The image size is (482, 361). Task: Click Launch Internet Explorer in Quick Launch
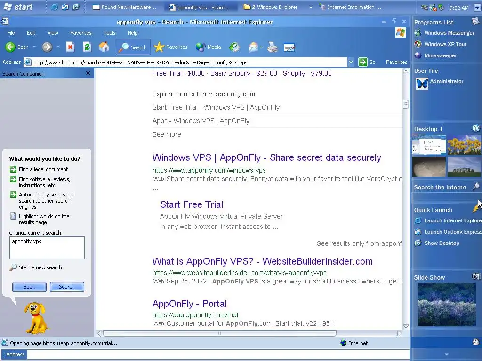tap(448, 220)
